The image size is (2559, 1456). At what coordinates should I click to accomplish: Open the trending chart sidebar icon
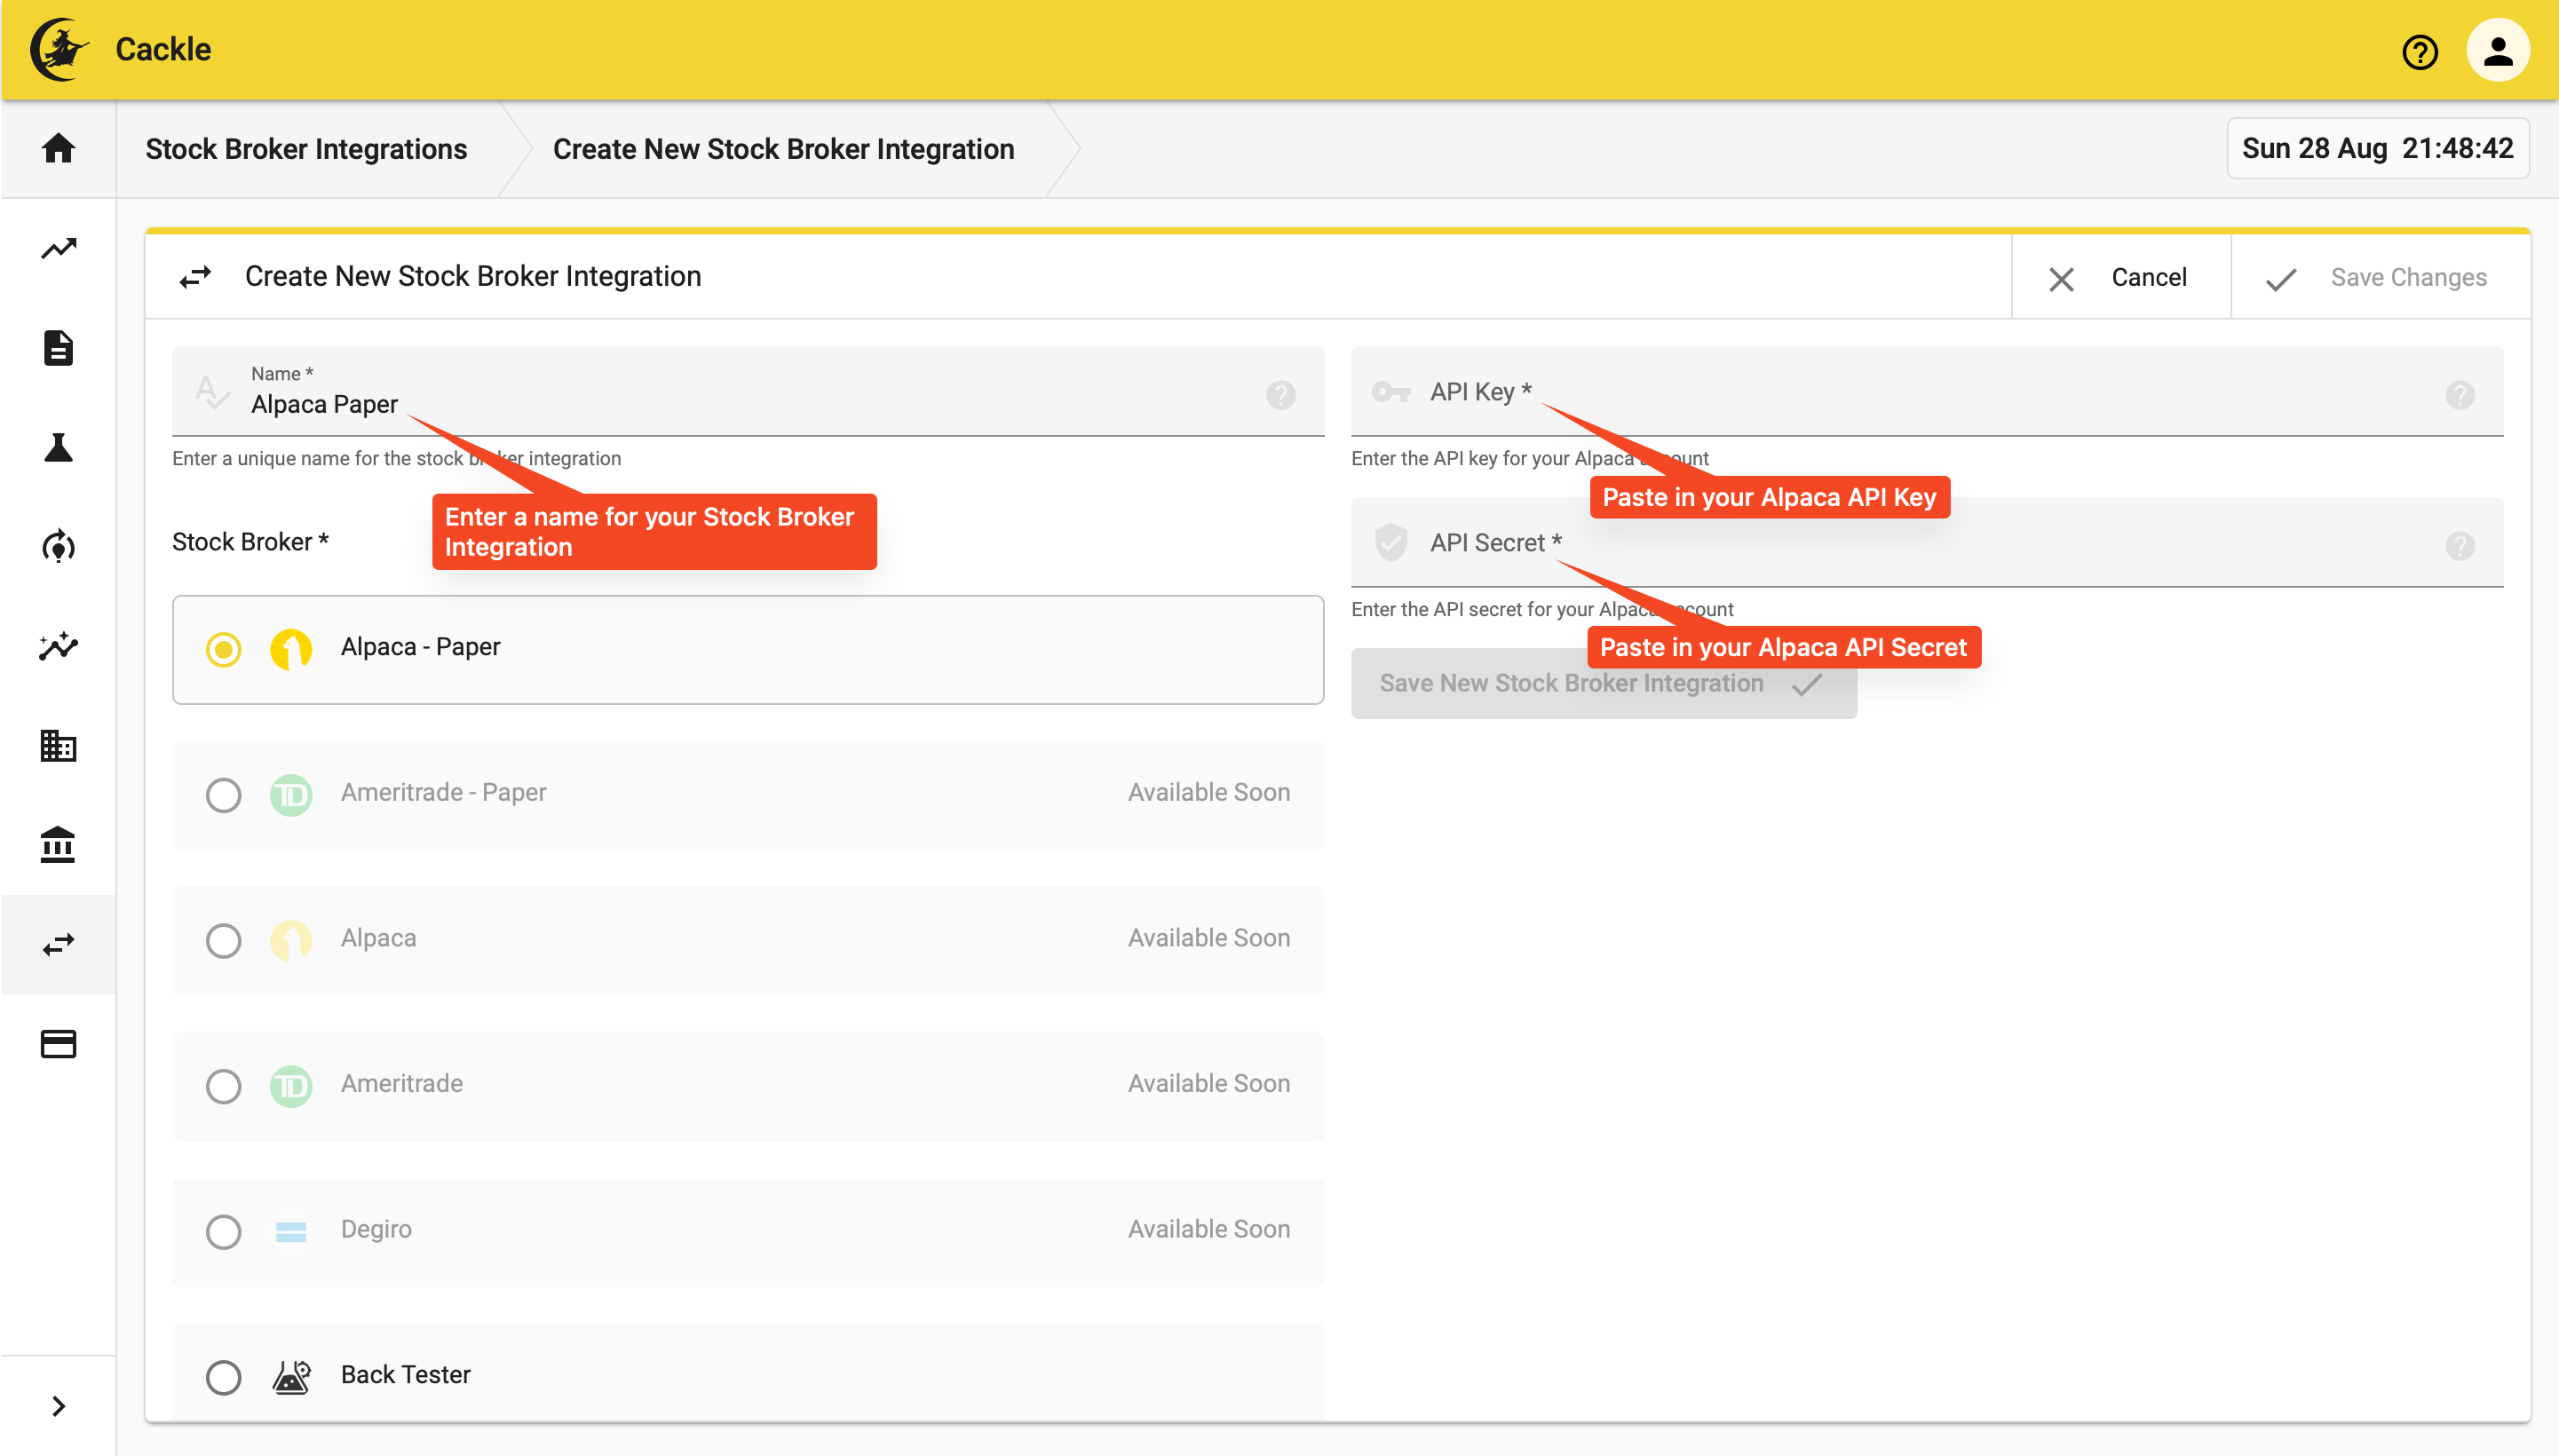58,248
